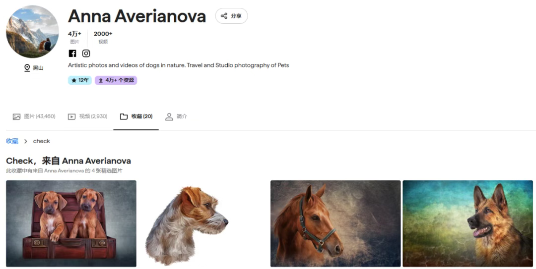The width and height of the screenshot is (536, 269).
Task: Open the puppies in suitcase image
Action: point(71,223)
